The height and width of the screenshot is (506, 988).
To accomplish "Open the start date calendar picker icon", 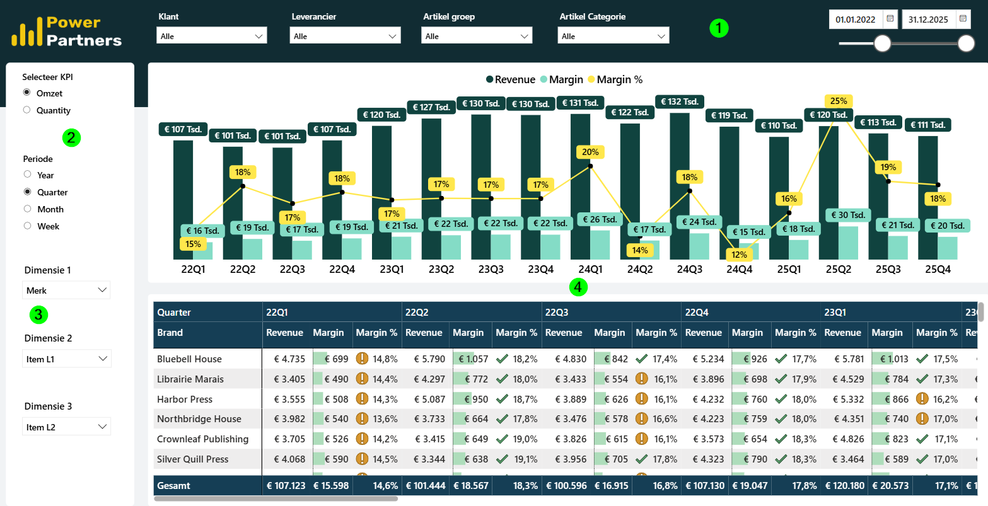I will (x=890, y=20).
